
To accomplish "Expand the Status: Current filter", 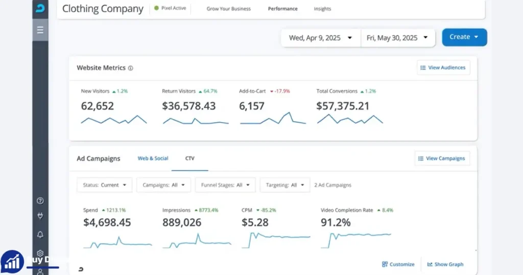I will [x=104, y=185].
